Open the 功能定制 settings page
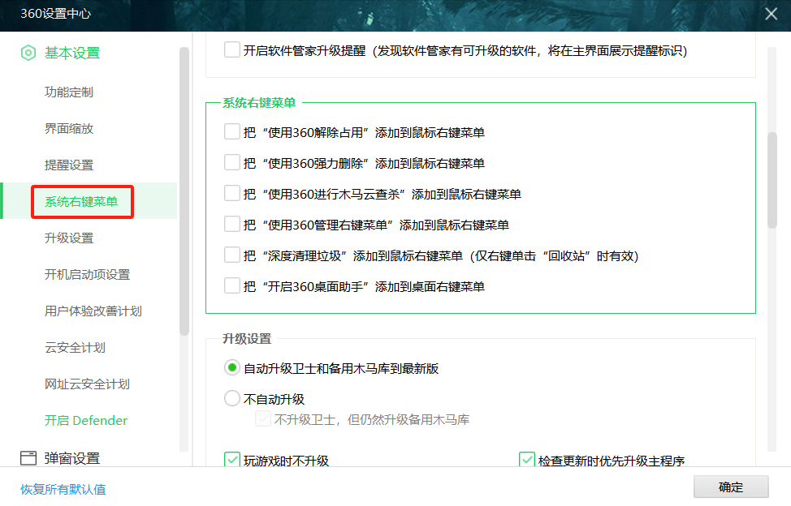 (69, 92)
